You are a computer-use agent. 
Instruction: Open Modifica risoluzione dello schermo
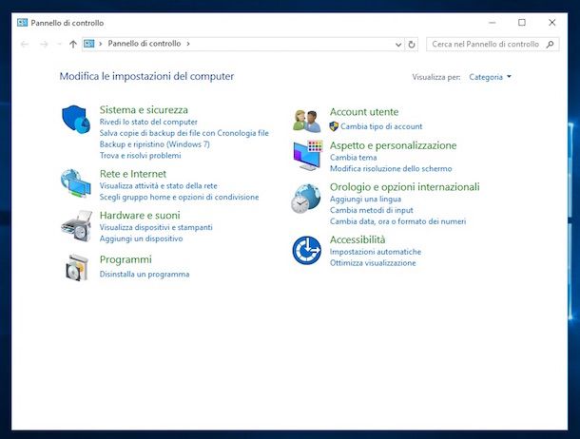pyautogui.click(x=391, y=169)
